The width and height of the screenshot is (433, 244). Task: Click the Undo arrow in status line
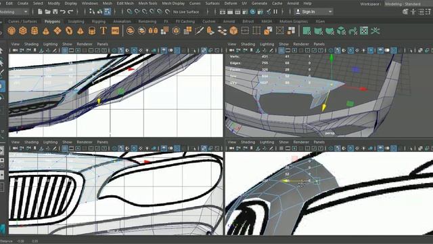tap(63, 12)
